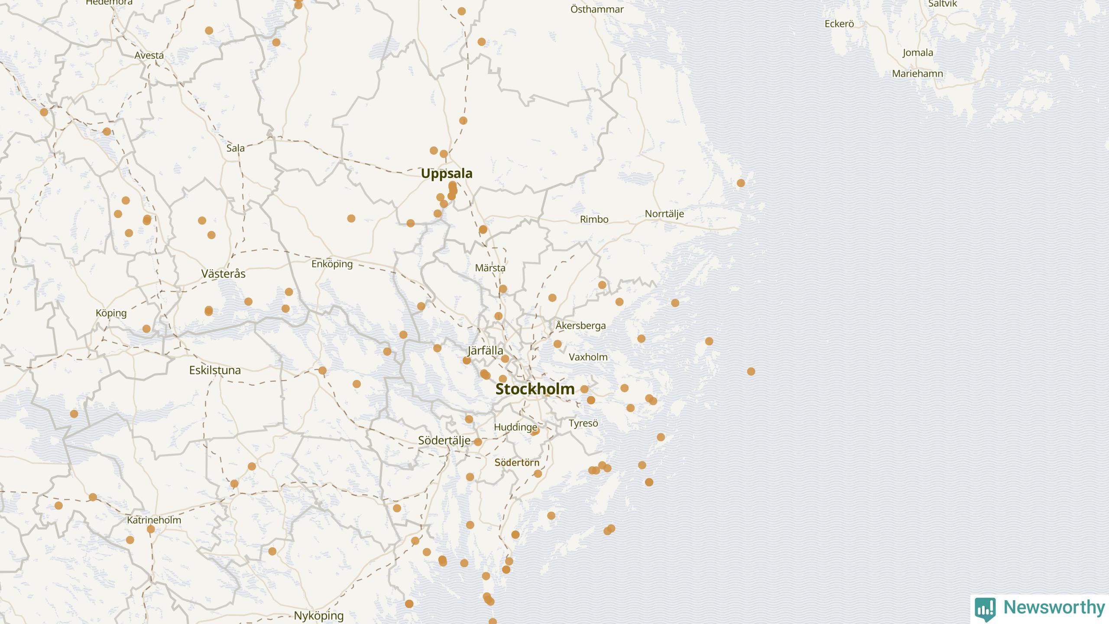Click the Järfälla label
The image size is (1109, 624).
click(x=485, y=351)
